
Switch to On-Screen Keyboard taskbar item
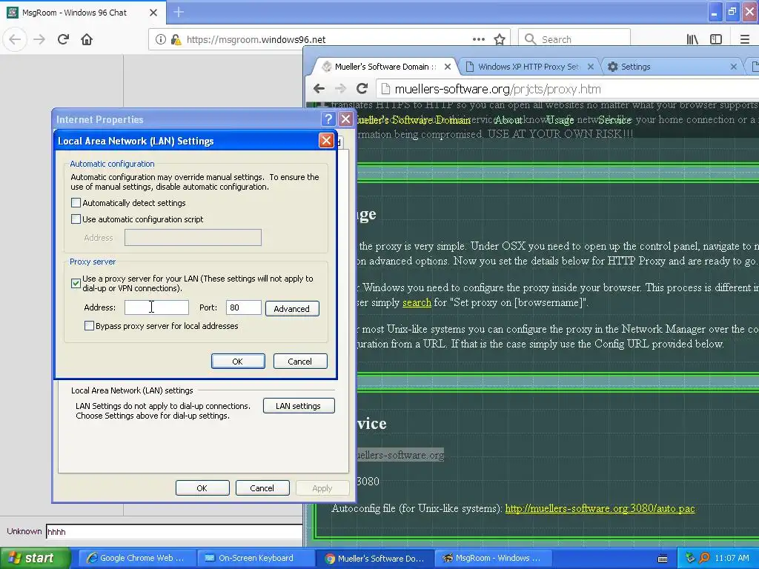(254, 558)
